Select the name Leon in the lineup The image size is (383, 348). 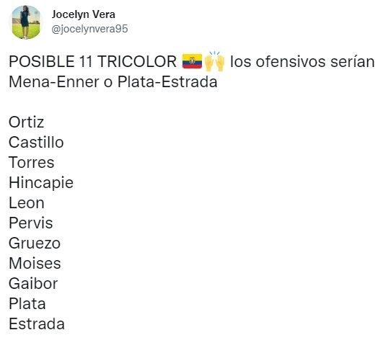(27, 203)
